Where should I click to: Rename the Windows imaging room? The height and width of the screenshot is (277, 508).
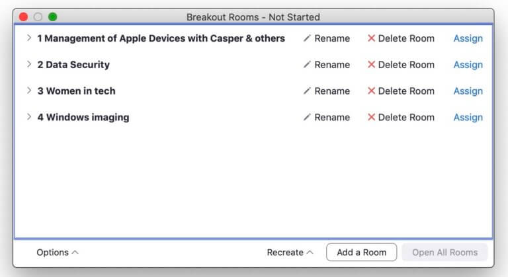point(327,117)
